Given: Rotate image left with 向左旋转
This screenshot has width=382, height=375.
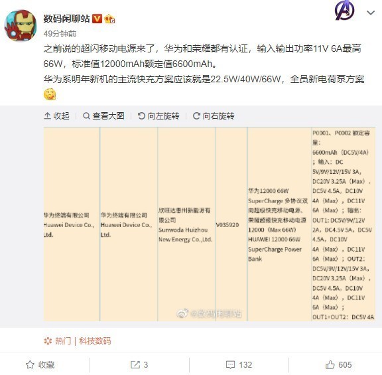Looking at the screenshot, I should pyautogui.click(x=159, y=115).
